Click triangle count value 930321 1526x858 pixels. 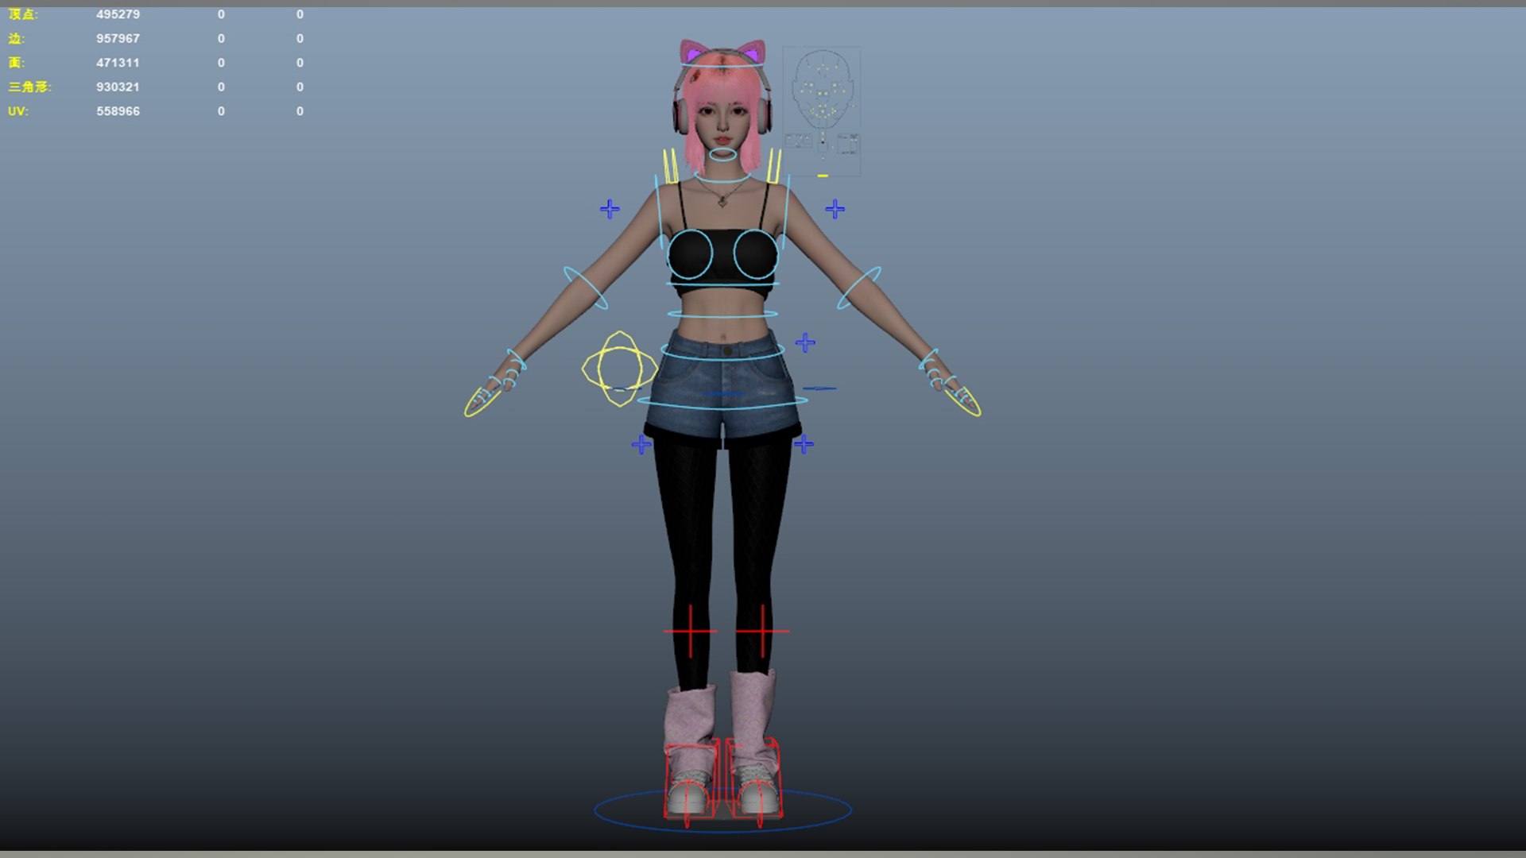(118, 87)
